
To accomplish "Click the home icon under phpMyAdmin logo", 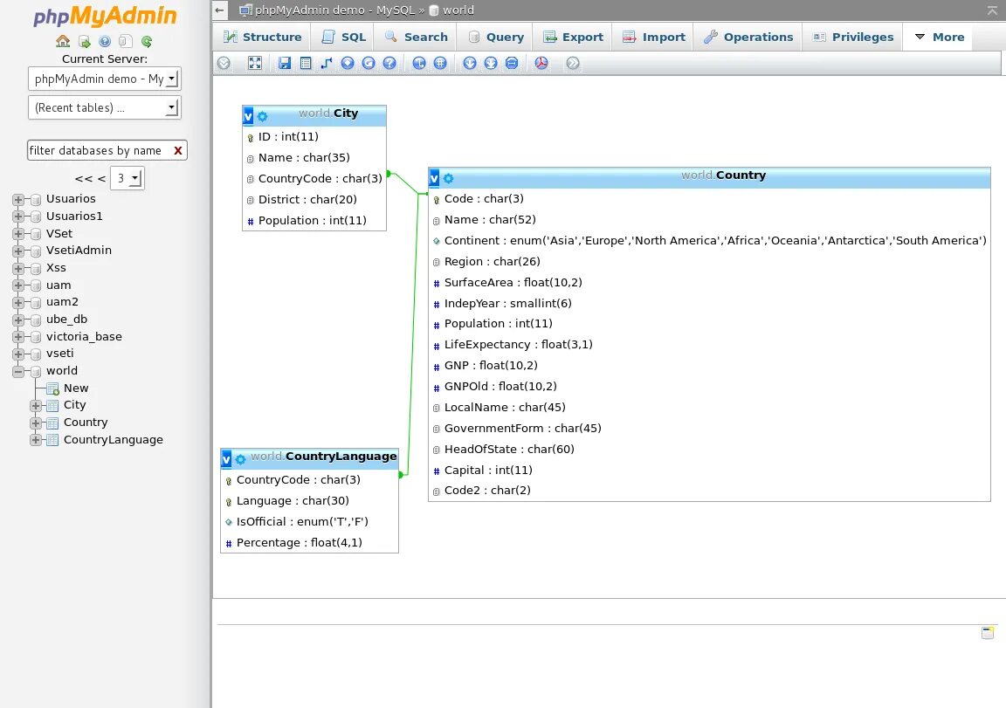I will point(63,41).
